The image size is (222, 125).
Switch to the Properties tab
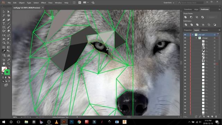coord(188,30)
